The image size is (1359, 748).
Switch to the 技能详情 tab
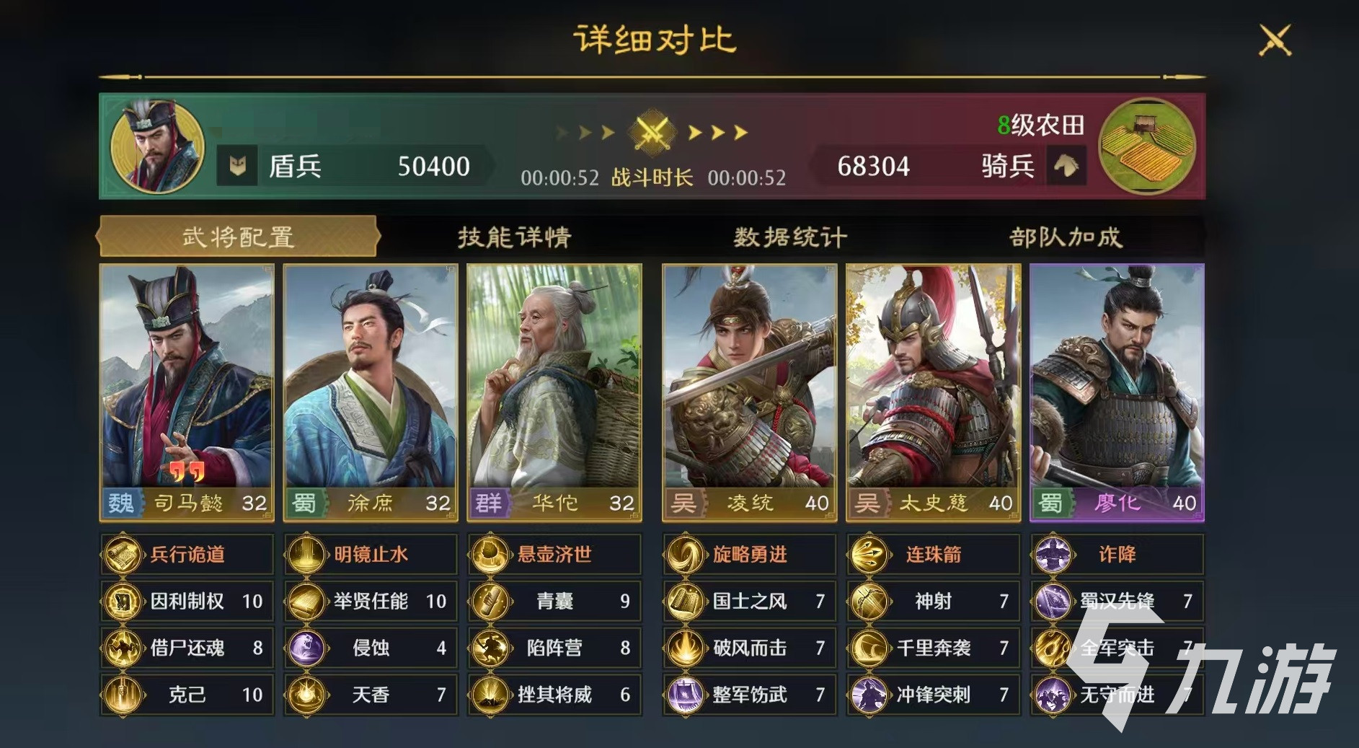pyautogui.click(x=515, y=237)
